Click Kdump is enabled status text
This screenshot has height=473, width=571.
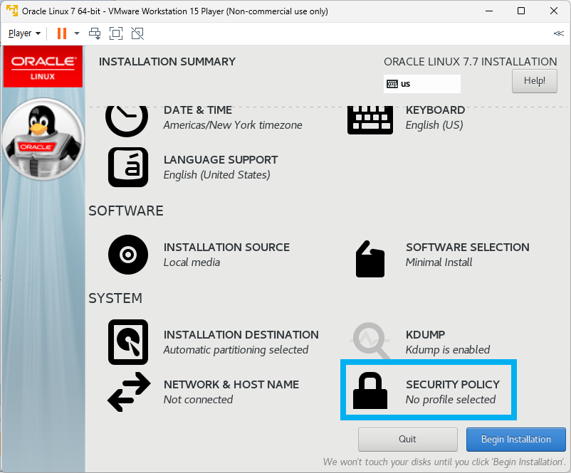tap(448, 350)
